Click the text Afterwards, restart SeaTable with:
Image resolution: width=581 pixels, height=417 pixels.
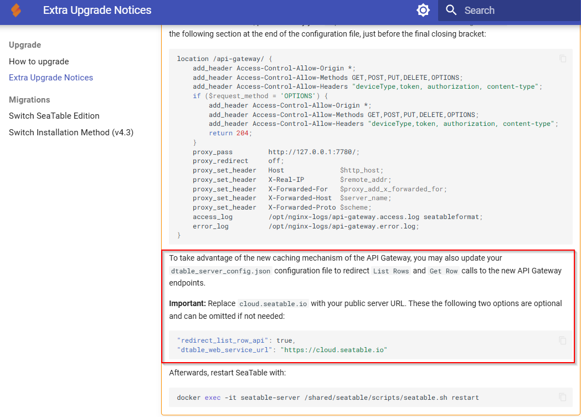pyautogui.click(x=228, y=373)
